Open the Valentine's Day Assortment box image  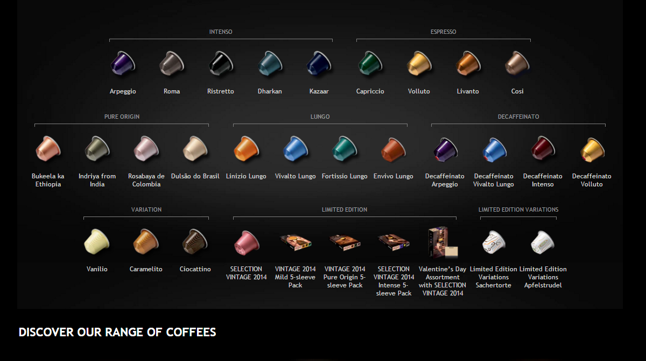(x=443, y=242)
